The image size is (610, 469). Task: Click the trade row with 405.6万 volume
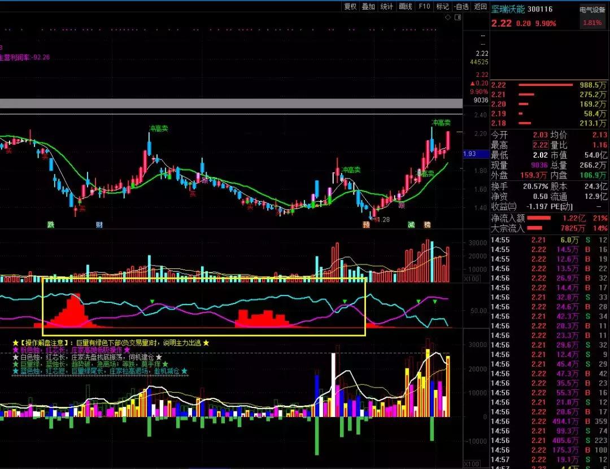pos(549,440)
